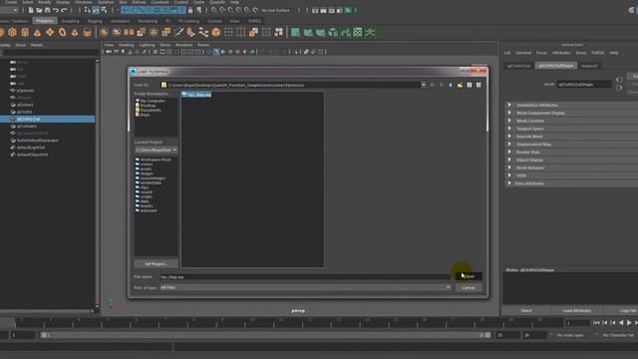Click the select camera icon in the viewport toolbar
The height and width of the screenshot is (359, 638).
click(x=109, y=52)
